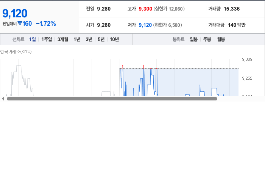Click the horizontal scrollbar thumb

tap(112, 99)
